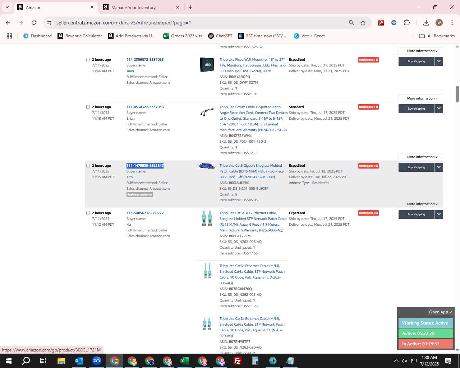The image size is (460, 368).
Task: Open Excel from the taskbar
Action: (185, 361)
